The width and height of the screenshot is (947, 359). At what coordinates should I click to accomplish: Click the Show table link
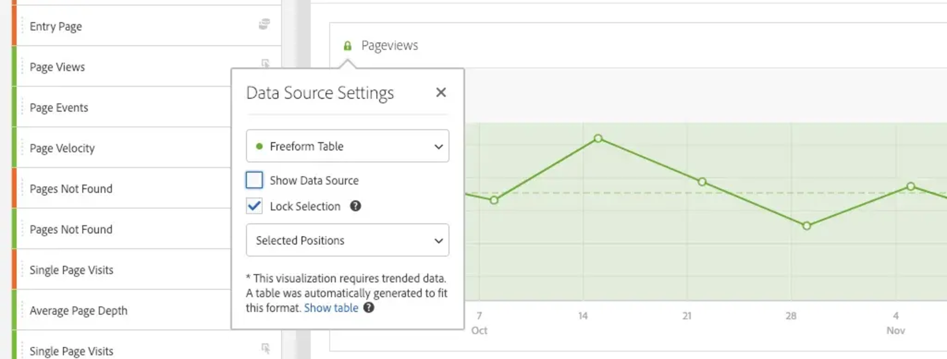point(331,308)
